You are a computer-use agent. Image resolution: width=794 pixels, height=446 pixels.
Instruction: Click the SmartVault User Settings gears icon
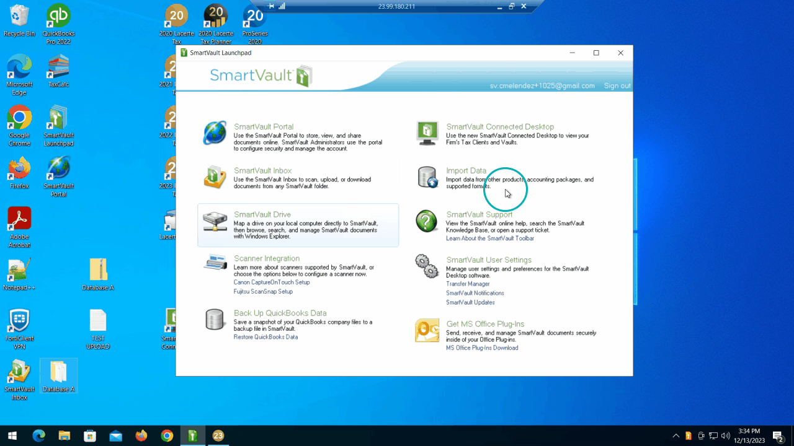427,266
